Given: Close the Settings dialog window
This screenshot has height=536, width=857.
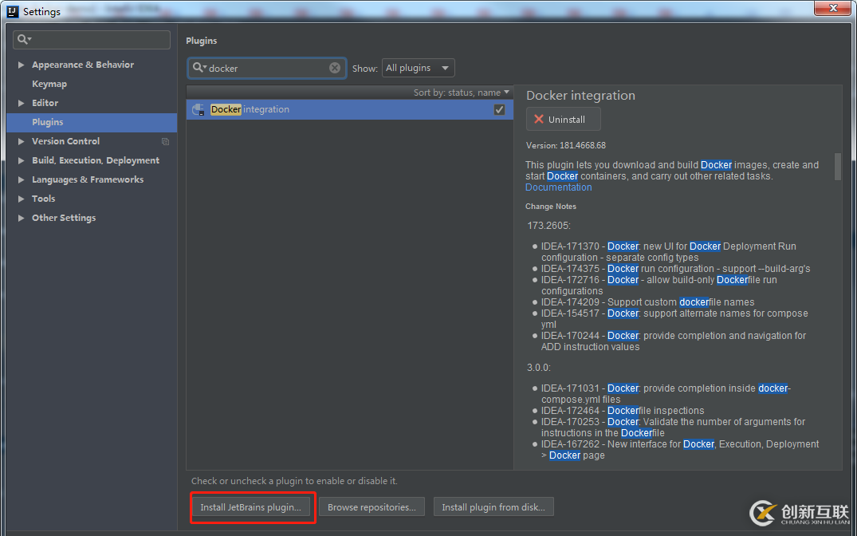Looking at the screenshot, I should [x=833, y=8].
